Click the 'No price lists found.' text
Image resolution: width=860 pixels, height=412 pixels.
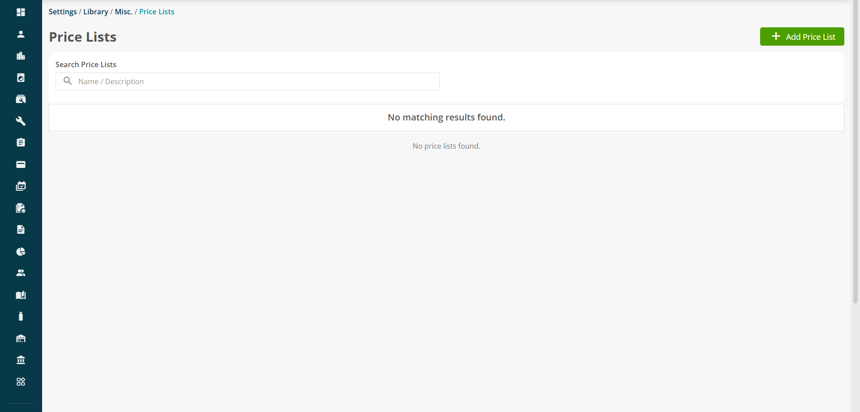[447, 146]
